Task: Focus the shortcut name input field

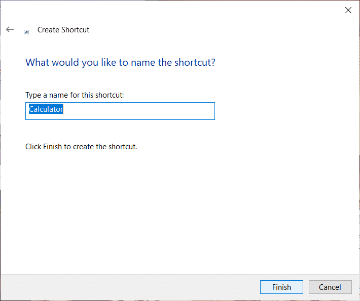Action: click(120, 111)
